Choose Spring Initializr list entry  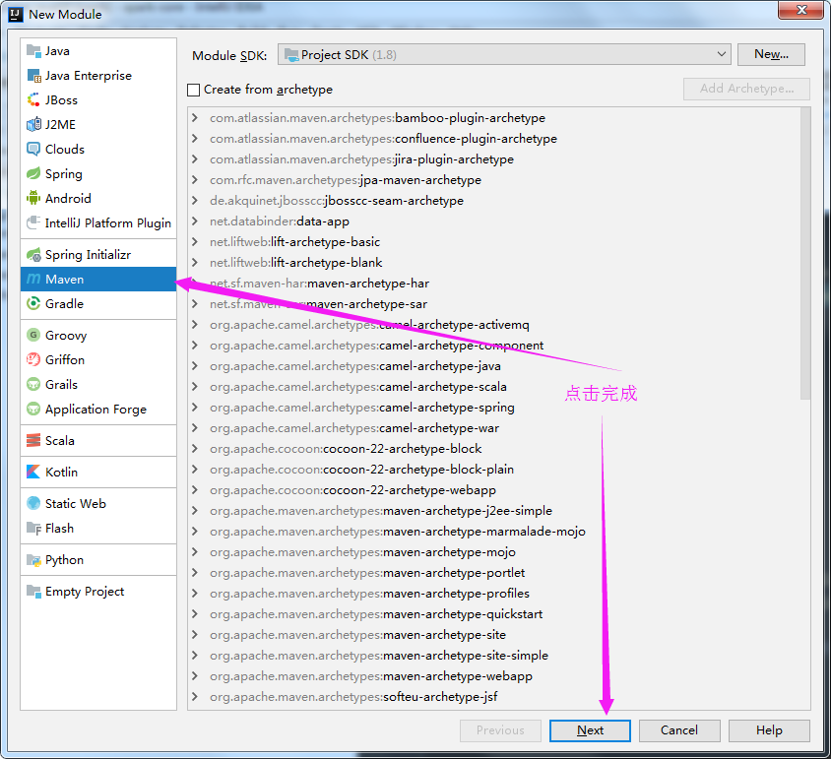pos(98,254)
